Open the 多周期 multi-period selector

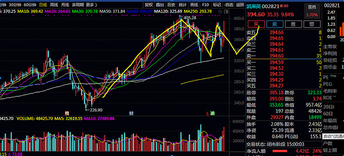tap(78, 5)
